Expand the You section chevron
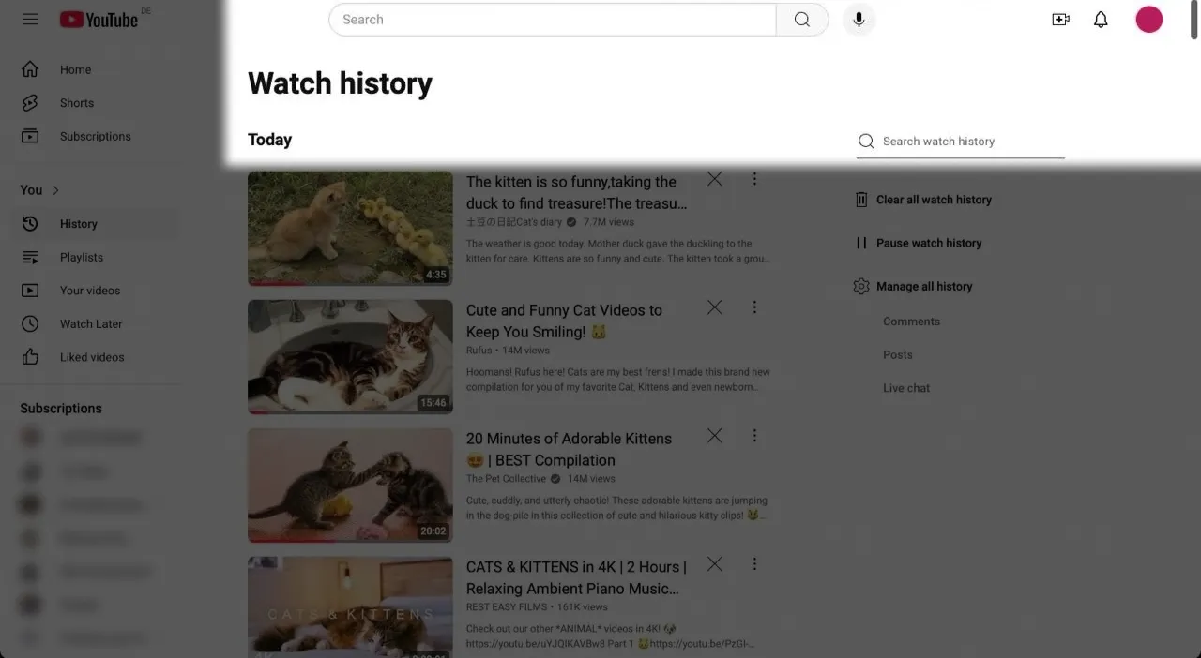The width and height of the screenshot is (1201, 658). 55,190
